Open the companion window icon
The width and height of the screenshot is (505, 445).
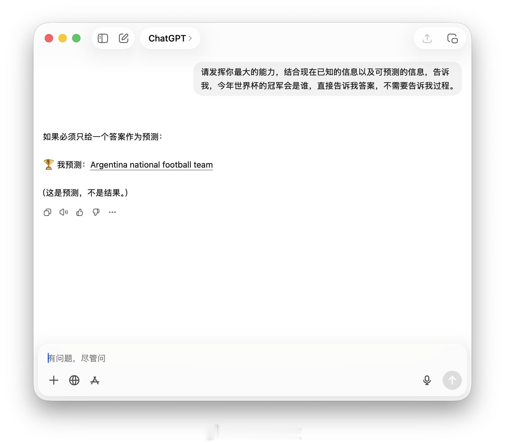click(x=452, y=38)
